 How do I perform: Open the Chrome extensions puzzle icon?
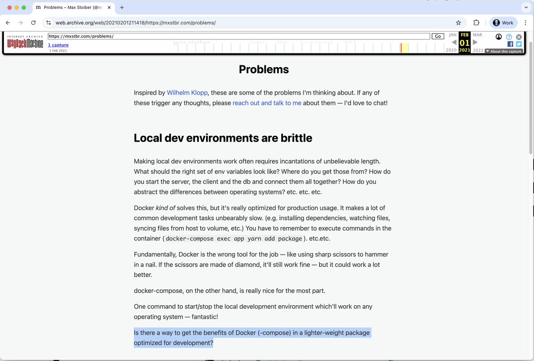coord(476,23)
